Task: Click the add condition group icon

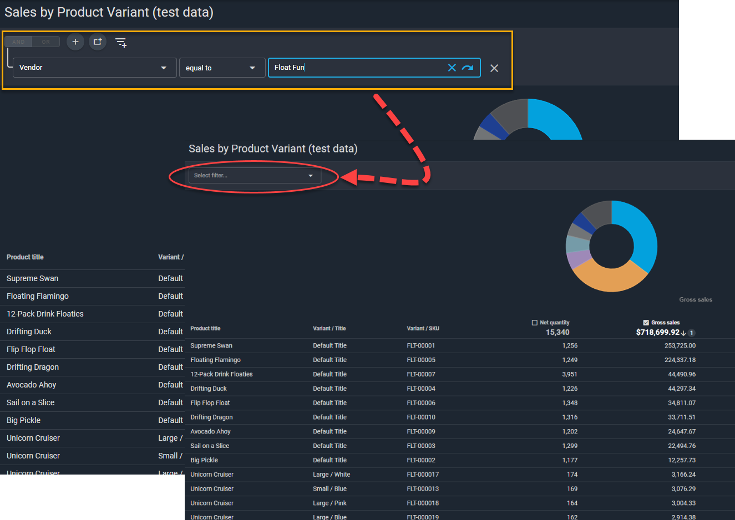Action: click(98, 42)
